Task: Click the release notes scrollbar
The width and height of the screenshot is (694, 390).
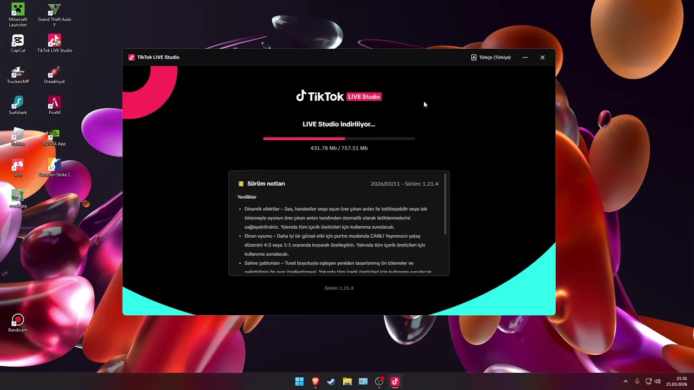Action: coord(445,204)
